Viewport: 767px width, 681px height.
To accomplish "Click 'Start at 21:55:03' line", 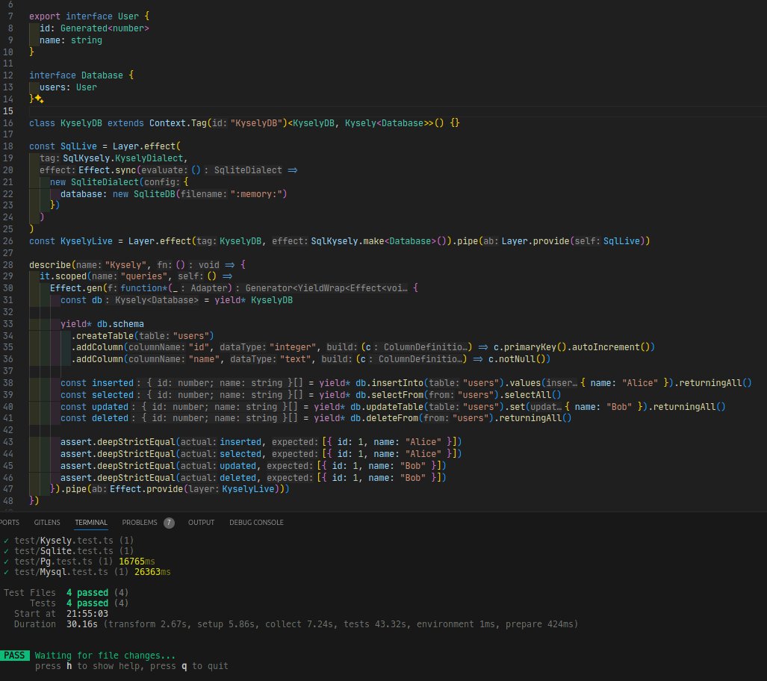I will [x=61, y=614].
